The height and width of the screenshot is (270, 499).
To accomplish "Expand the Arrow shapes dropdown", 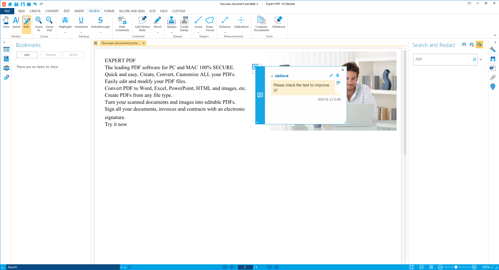I will (198, 33).
